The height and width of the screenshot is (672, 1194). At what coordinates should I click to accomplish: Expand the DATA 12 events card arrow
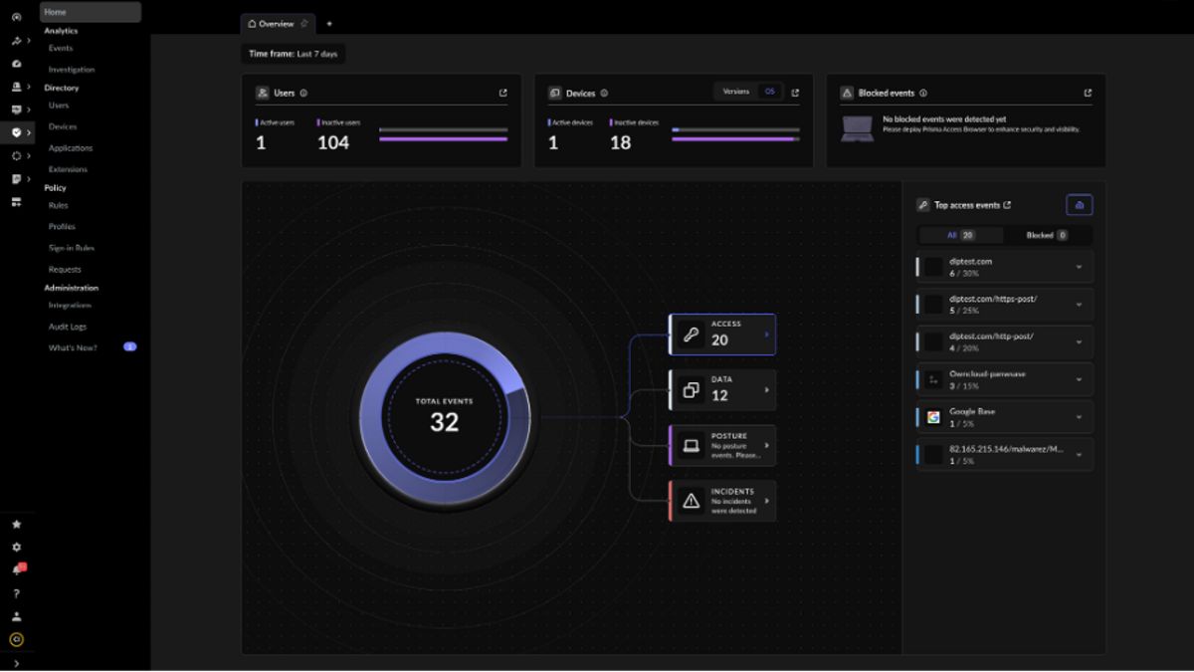coord(766,390)
